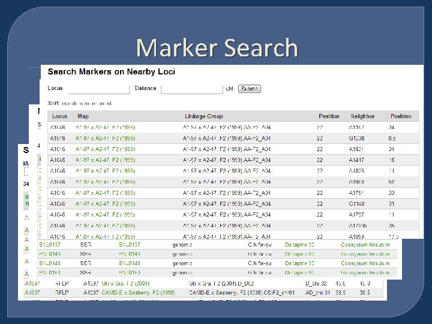Open Gossypium hirsutum link in the BNL0150 row
The image size is (432, 324).
click(365, 272)
